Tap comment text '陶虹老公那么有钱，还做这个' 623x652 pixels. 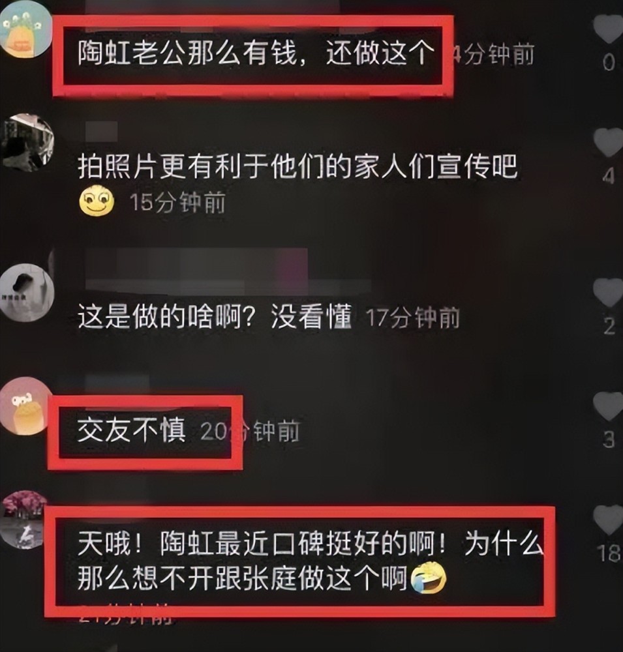coord(256,53)
